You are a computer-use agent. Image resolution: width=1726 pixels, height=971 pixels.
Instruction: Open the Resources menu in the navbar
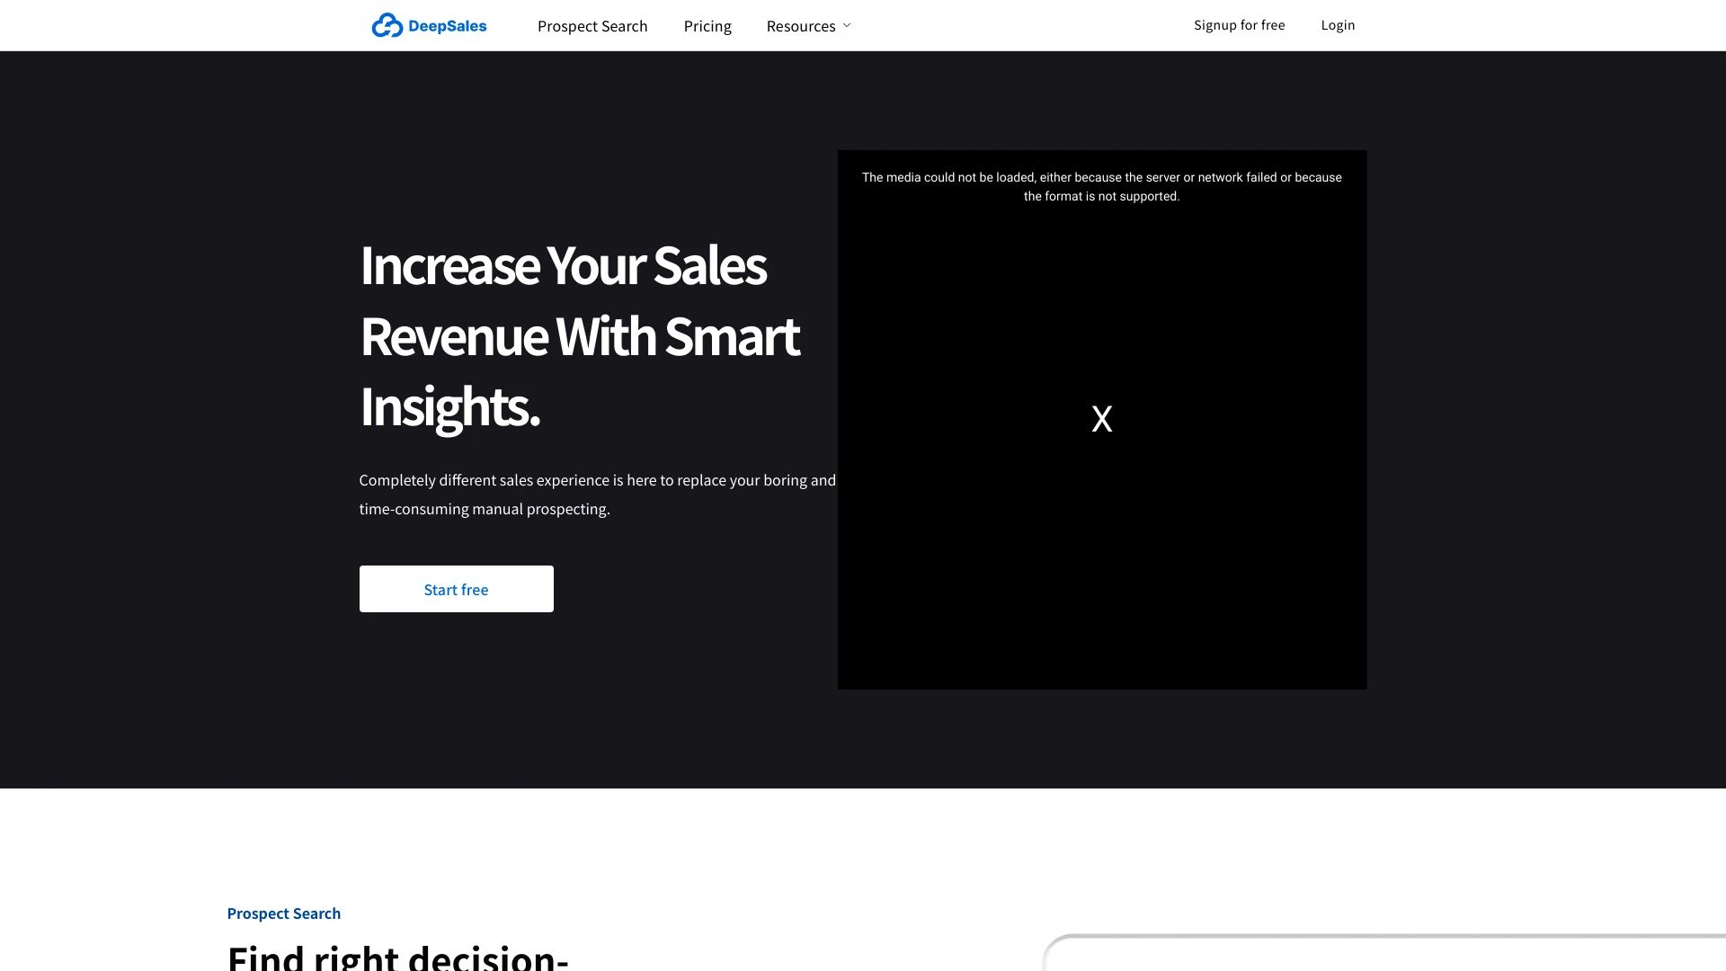(x=801, y=25)
